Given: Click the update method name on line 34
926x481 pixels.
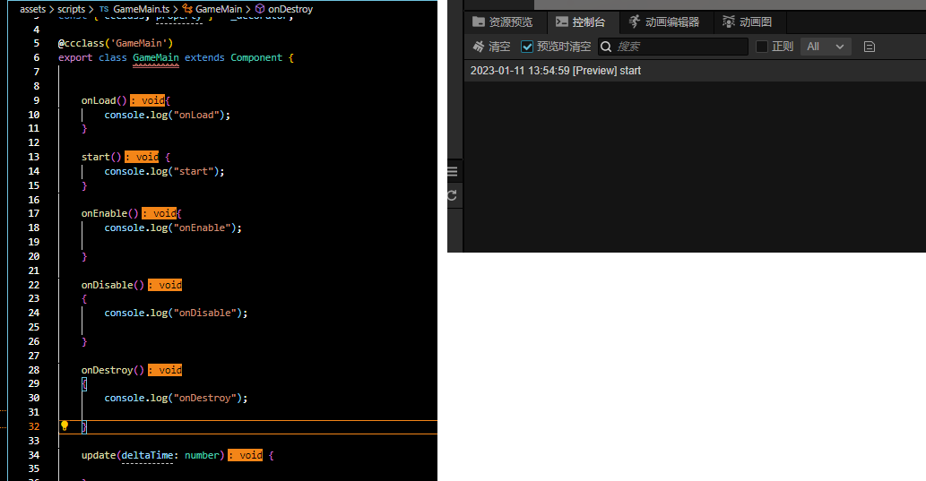Looking at the screenshot, I should pos(99,455).
